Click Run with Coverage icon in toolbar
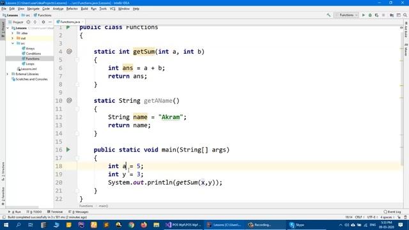Viewport: 409px width, 230px height. coord(376,15)
